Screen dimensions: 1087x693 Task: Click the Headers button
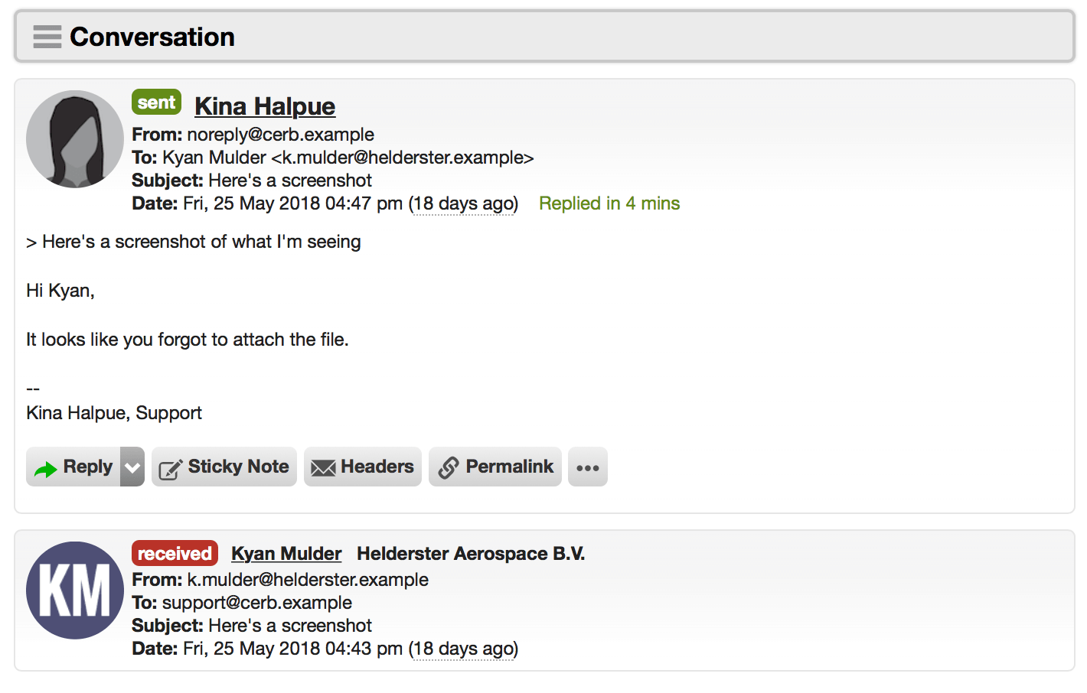point(363,467)
